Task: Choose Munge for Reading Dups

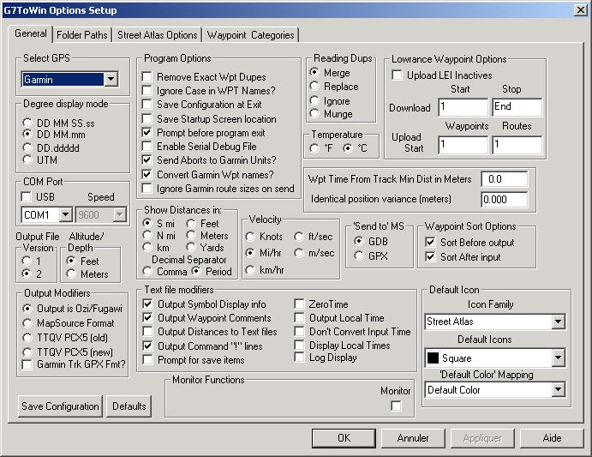Action: click(x=314, y=113)
